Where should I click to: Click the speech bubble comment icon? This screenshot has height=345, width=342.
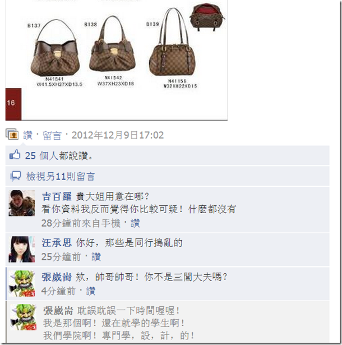point(16,176)
